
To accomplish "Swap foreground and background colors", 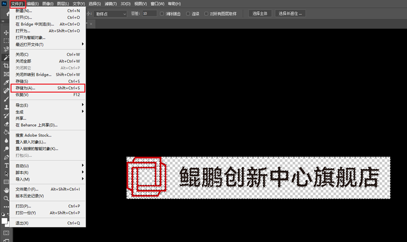I will (x=8, y=215).
